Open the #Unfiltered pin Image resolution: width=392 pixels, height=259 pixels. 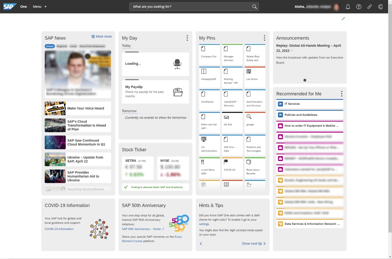209,100
